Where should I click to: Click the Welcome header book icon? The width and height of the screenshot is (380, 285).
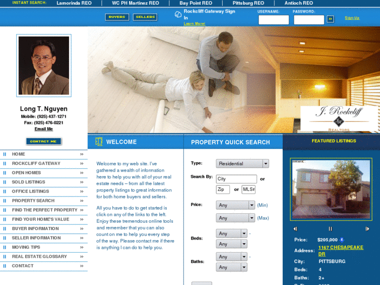coord(99,142)
